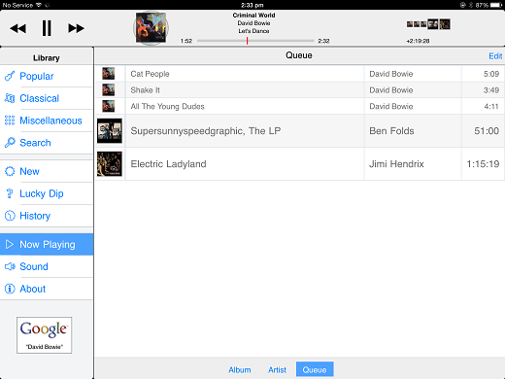Click the Ben Folds album cover
This screenshot has height=379, width=505.
coord(110,131)
